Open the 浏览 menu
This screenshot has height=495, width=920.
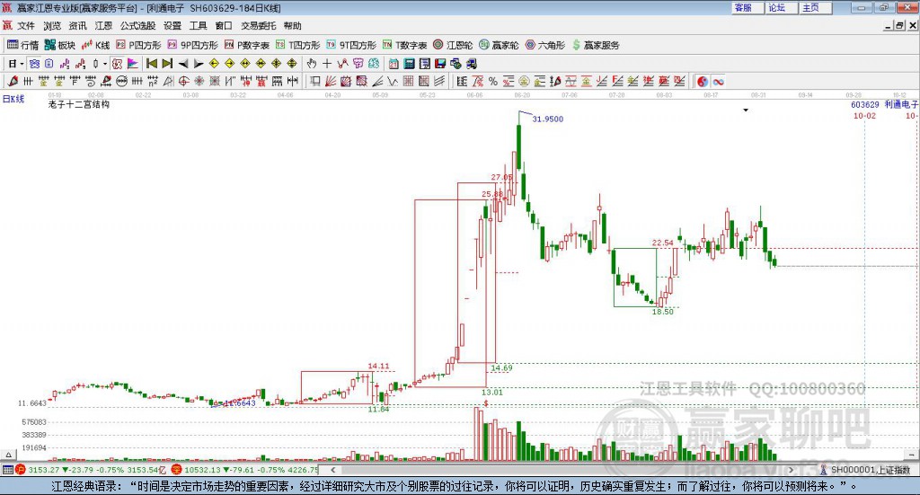51,26
